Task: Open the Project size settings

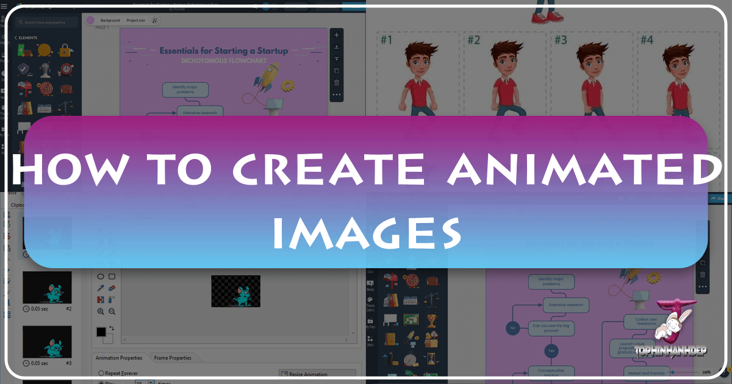Action: [135, 20]
